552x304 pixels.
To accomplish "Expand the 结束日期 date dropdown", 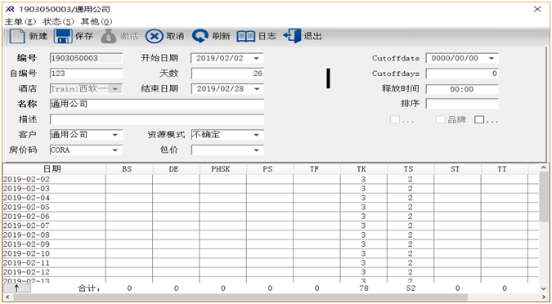I will 256,89.
